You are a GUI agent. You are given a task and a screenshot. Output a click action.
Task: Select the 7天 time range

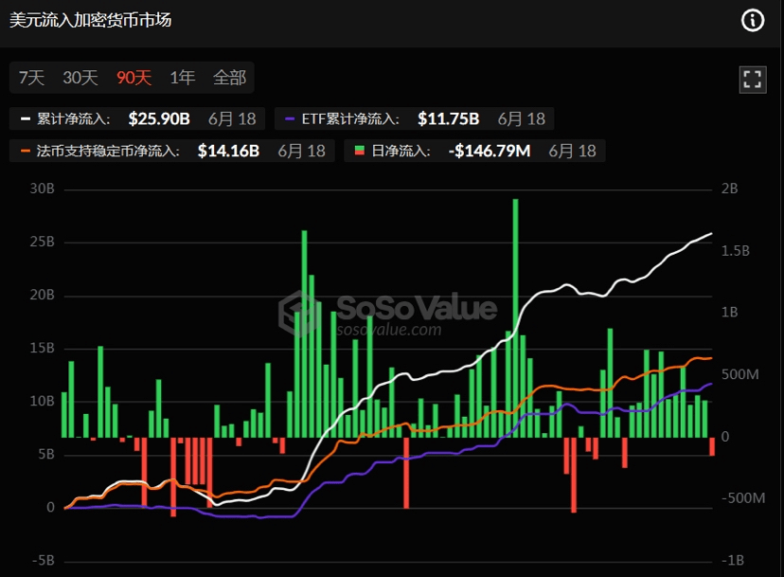point(31,78)
